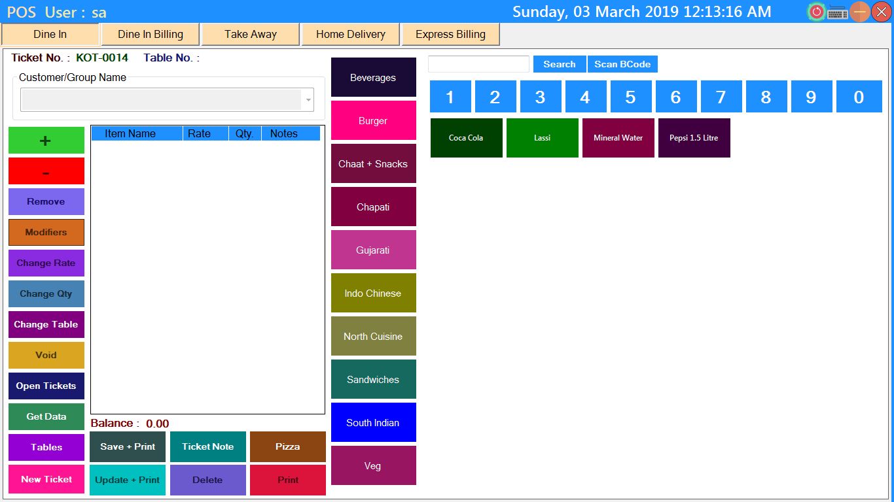Viewport: 894px width, 502px height.
Task: Select the Express Billing tab
Action: (x=450, y=35)
